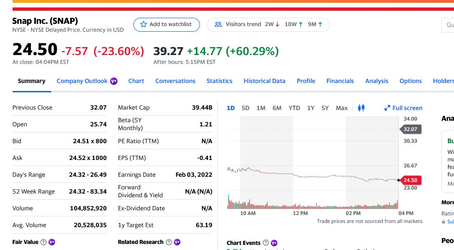Screen dimensions: 454x250
Task: Click the Volume value 104,852,920
Action: 88,208
